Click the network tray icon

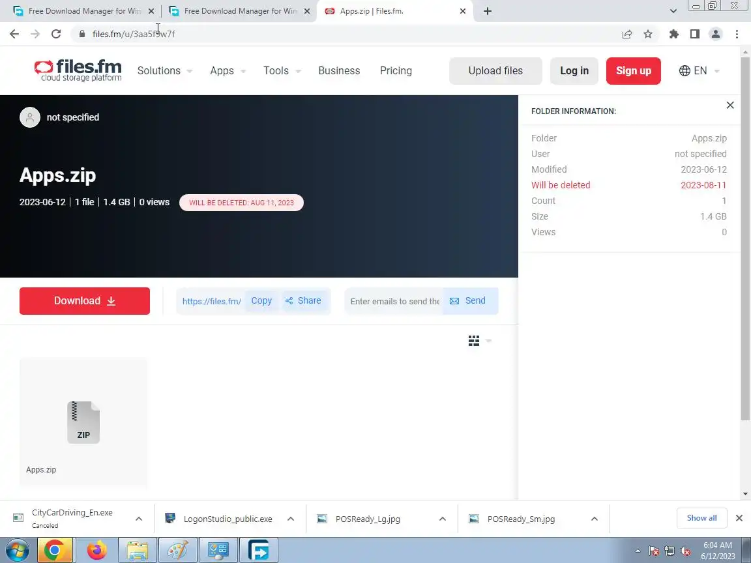pos(670,551)
